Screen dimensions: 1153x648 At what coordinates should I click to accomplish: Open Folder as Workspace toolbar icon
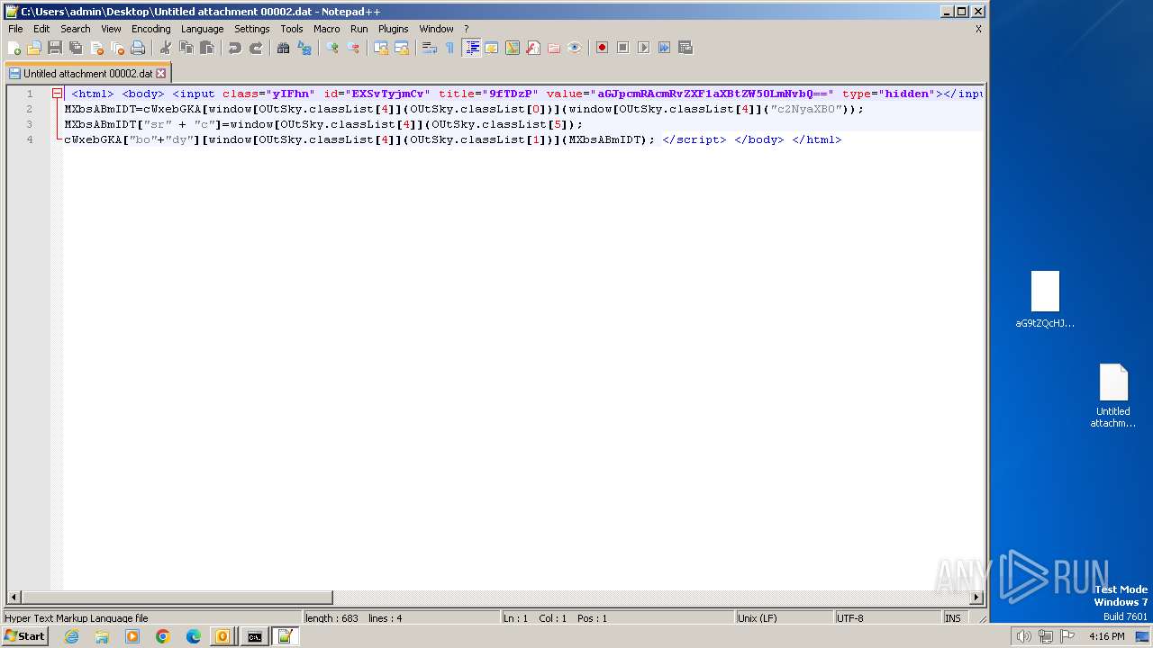553,48
